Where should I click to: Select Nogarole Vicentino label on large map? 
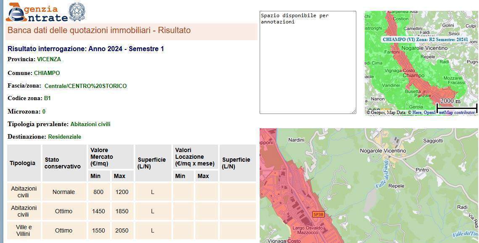(x=383, y=150)
